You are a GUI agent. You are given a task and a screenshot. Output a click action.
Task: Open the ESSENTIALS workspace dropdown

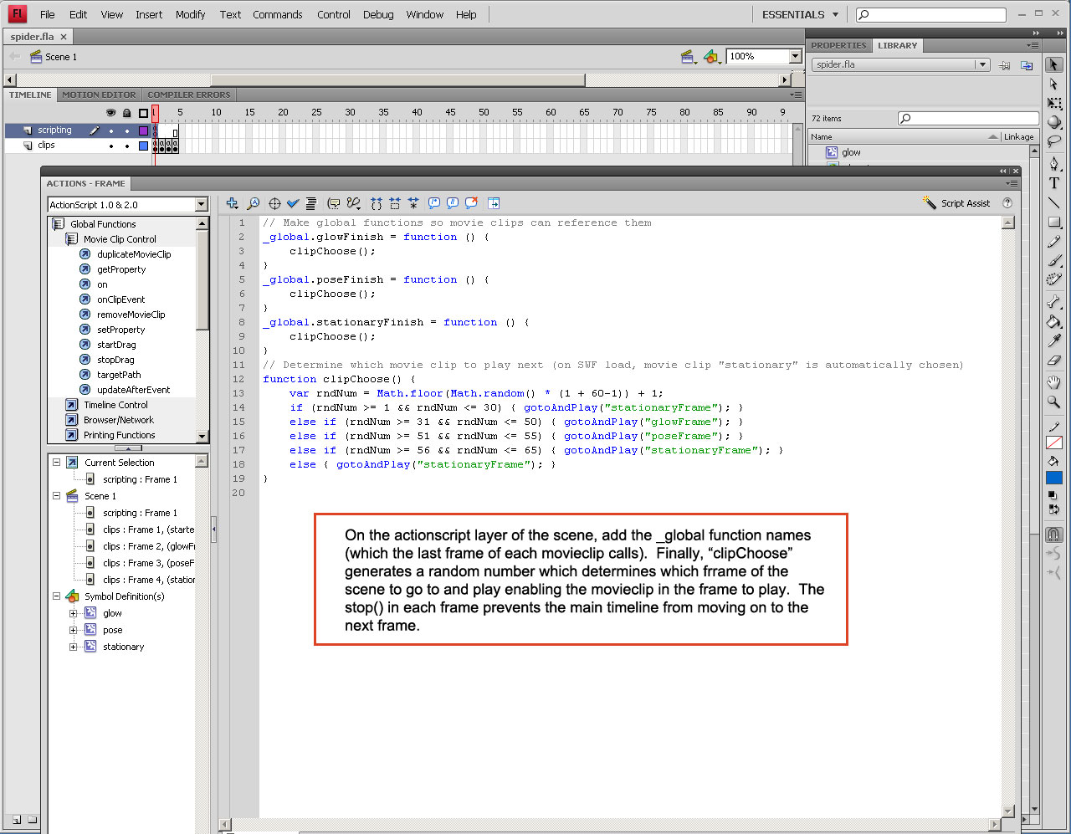tap(799, 14)
